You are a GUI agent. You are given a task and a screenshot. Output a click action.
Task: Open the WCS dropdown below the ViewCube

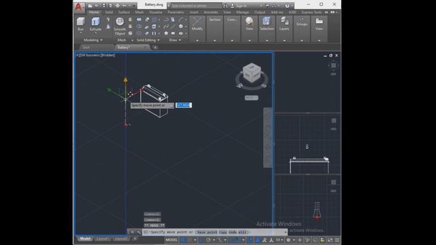coord(251,98)
